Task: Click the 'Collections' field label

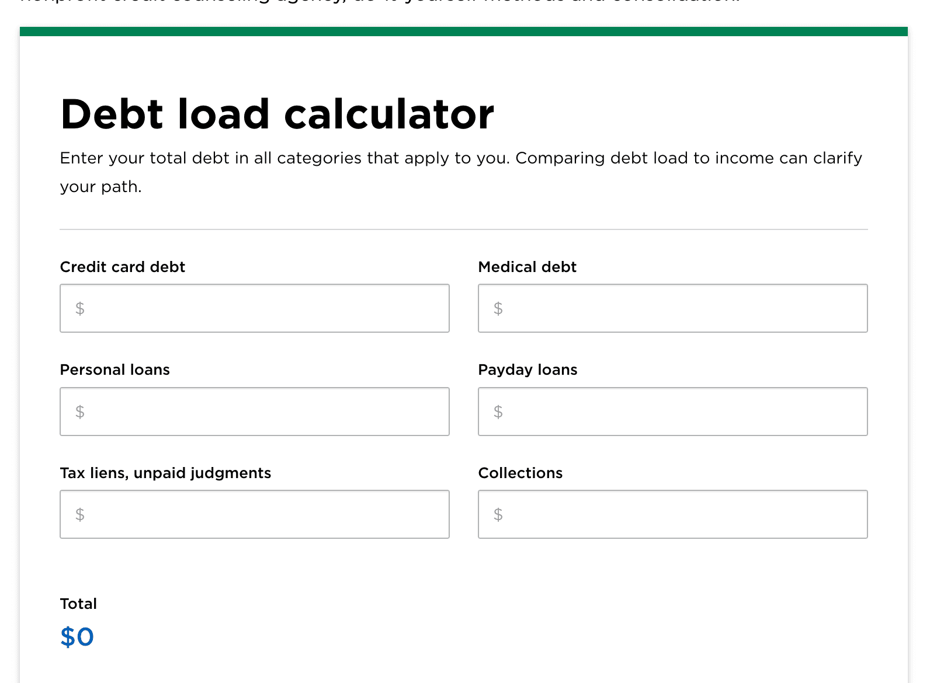Action: click(520, 473)
